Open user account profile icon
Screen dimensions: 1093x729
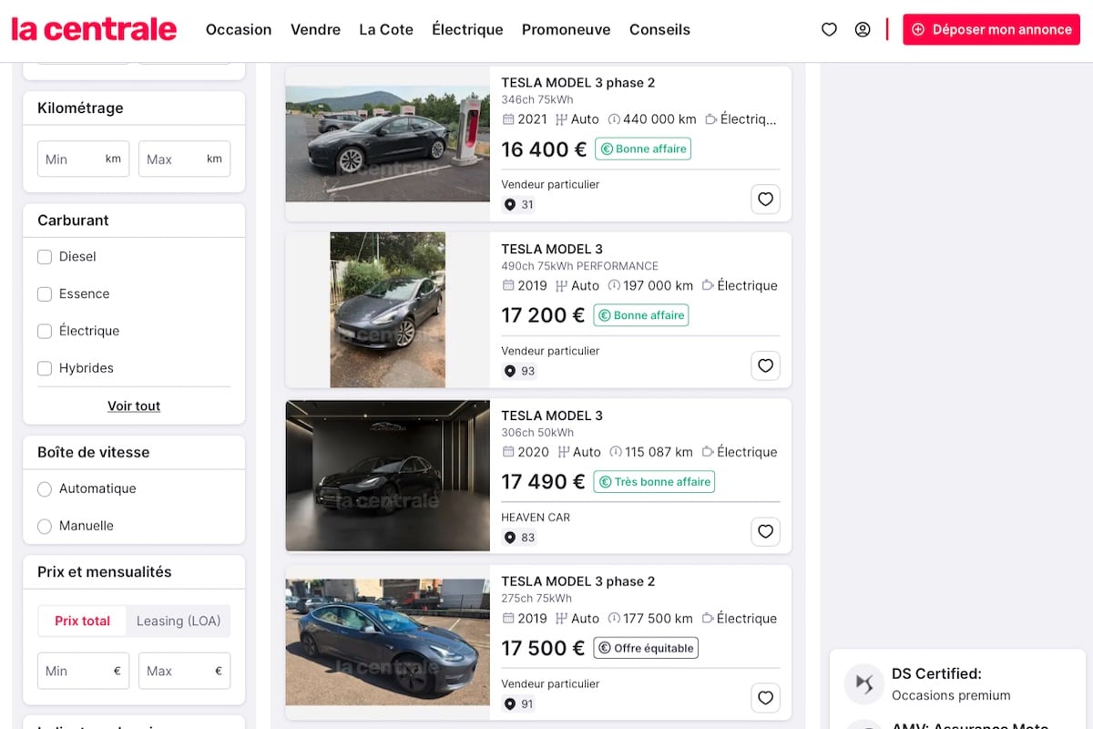point(863,29)
